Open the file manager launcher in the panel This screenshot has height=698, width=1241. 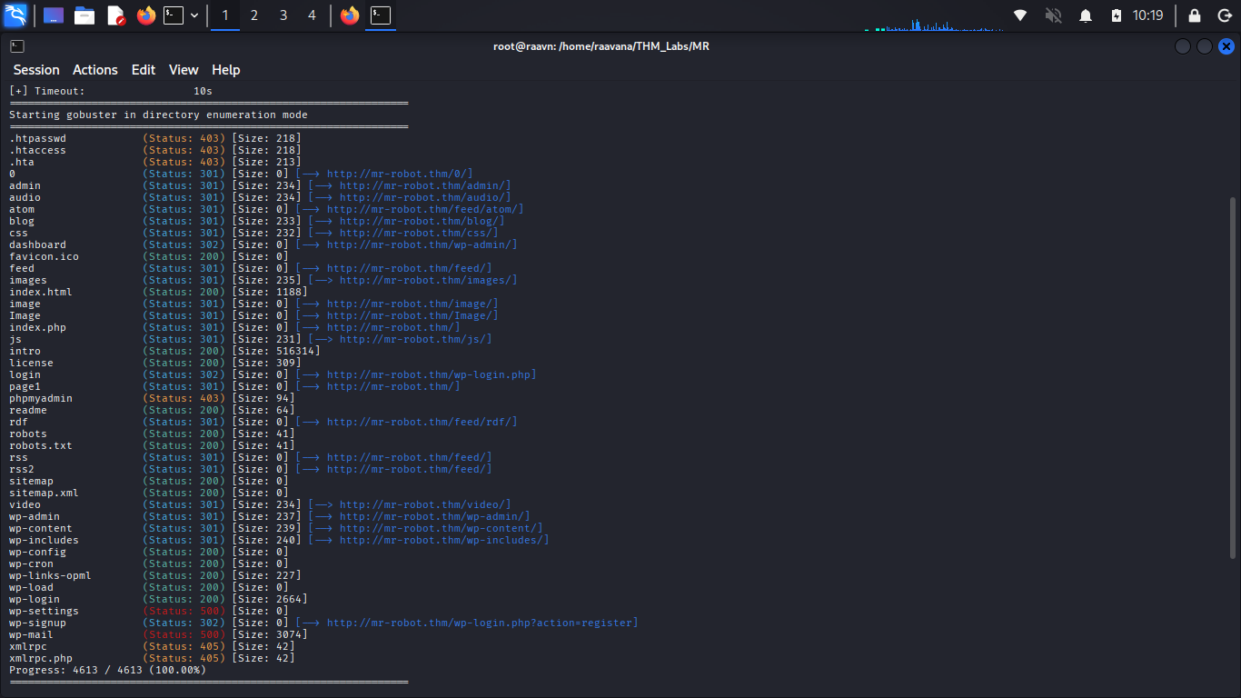coord(84,15)
